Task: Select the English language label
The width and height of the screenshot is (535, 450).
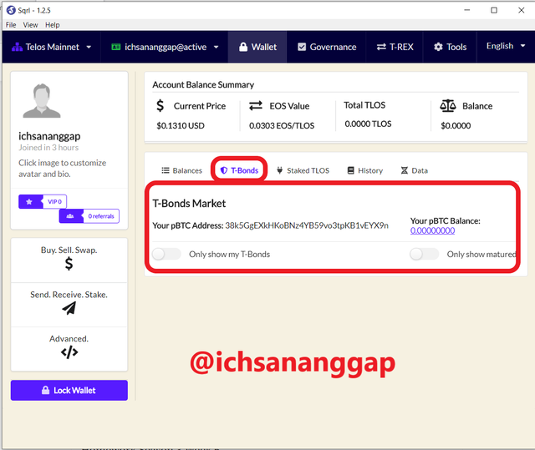Action: point(500,46)
